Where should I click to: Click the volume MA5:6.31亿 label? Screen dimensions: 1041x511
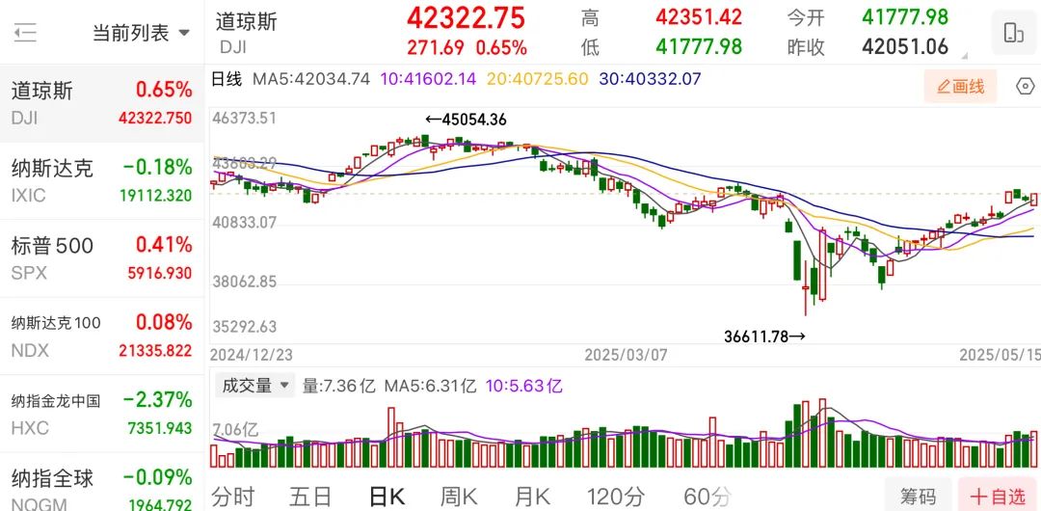coord(430,386)
